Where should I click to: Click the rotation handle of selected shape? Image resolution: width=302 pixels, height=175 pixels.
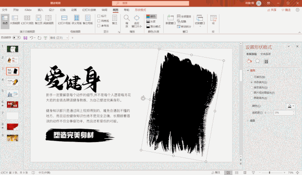click(143, 98)
